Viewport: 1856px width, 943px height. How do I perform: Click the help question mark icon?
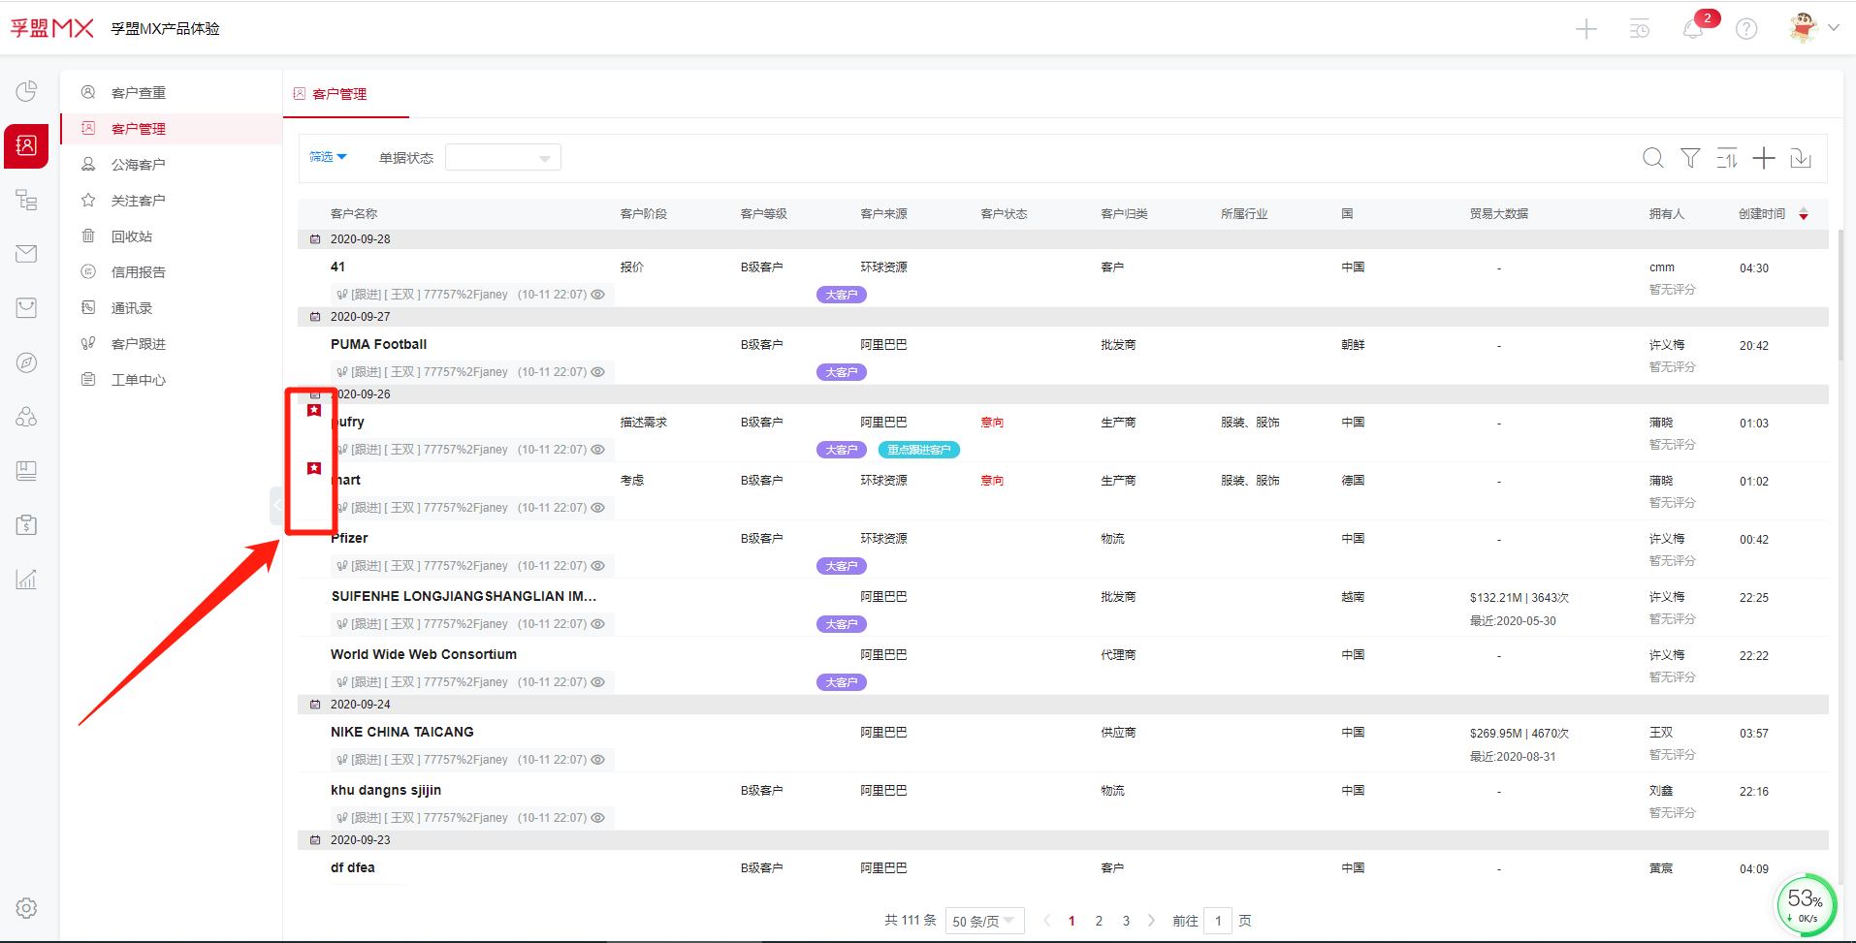pos(1746,29)
